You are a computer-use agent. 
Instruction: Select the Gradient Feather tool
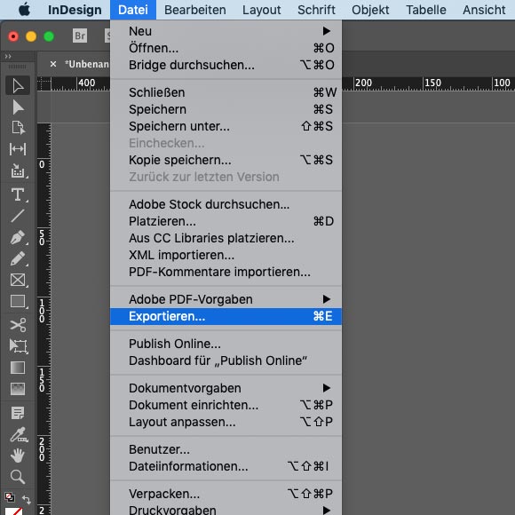coord(18,389)
